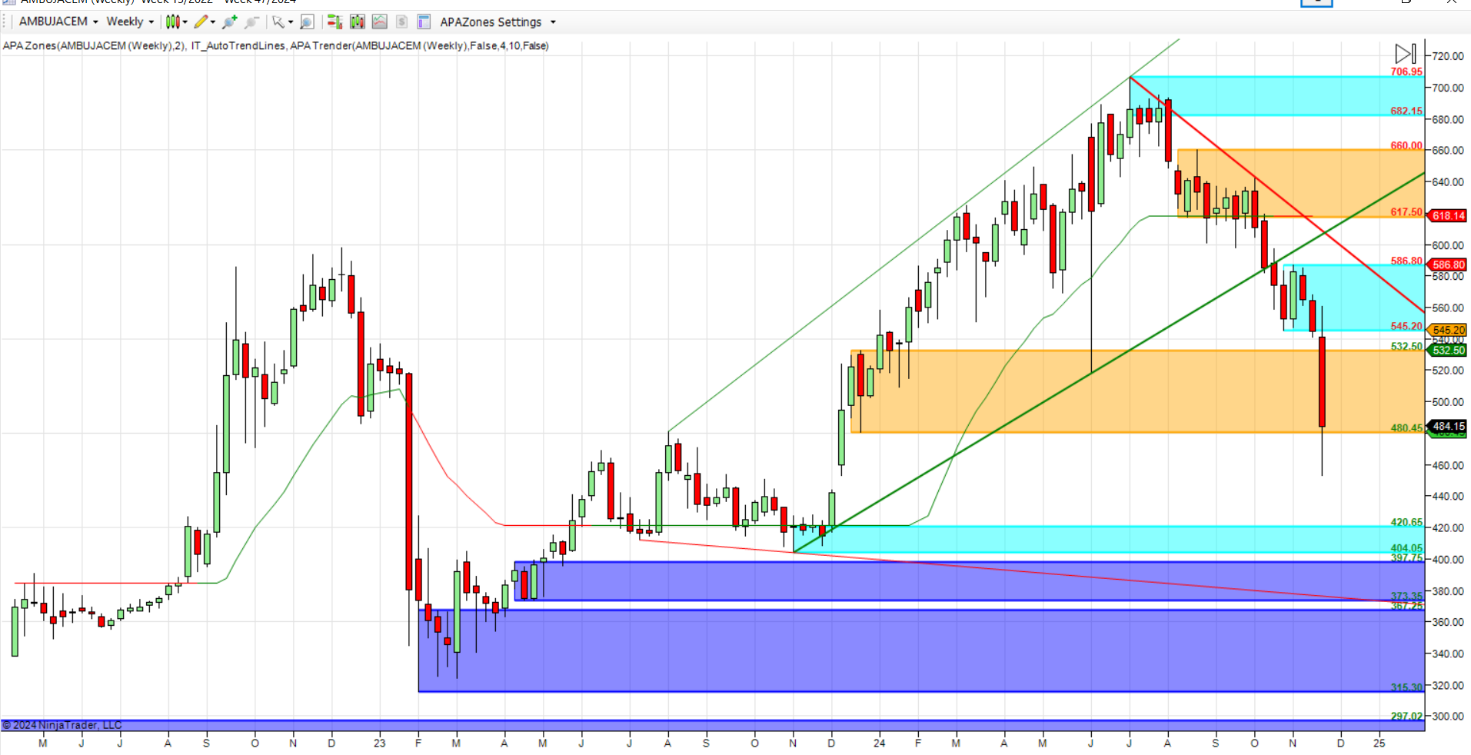Select the pencil drawing tools icon
This screenshot has width=1471, height=755.
coord(201,22)
